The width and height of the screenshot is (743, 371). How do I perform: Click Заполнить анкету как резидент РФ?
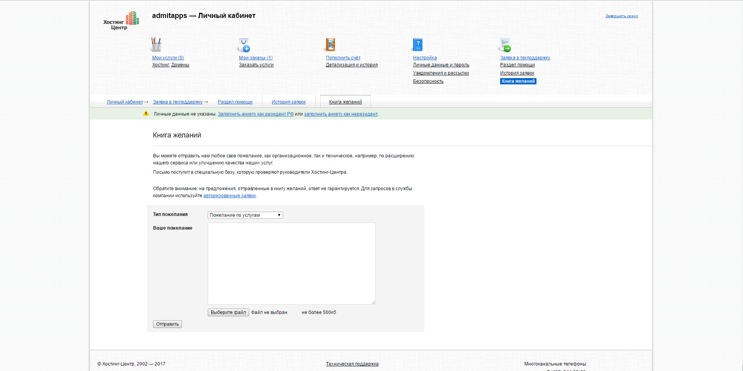tap(256, 114)
